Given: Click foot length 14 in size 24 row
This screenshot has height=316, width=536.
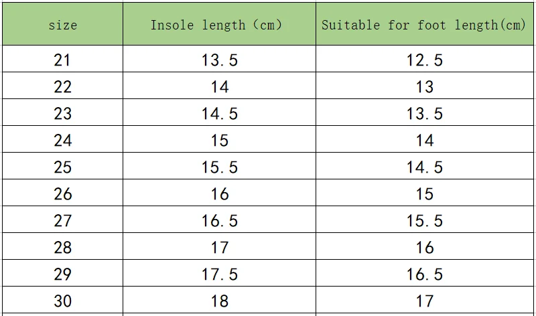Looking at the screenshot, I should click(424, 141).
